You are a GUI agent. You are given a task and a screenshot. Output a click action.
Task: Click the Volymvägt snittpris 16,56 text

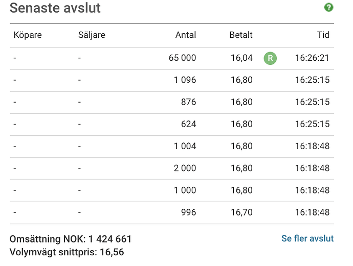[x=67, y=252]
